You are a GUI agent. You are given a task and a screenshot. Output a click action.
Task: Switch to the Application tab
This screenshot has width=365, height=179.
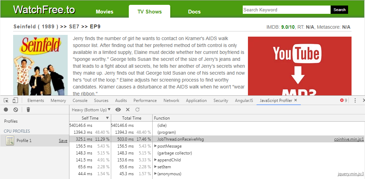pos(196,101)
